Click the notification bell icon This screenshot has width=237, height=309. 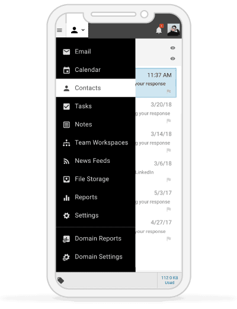point(159,30)
